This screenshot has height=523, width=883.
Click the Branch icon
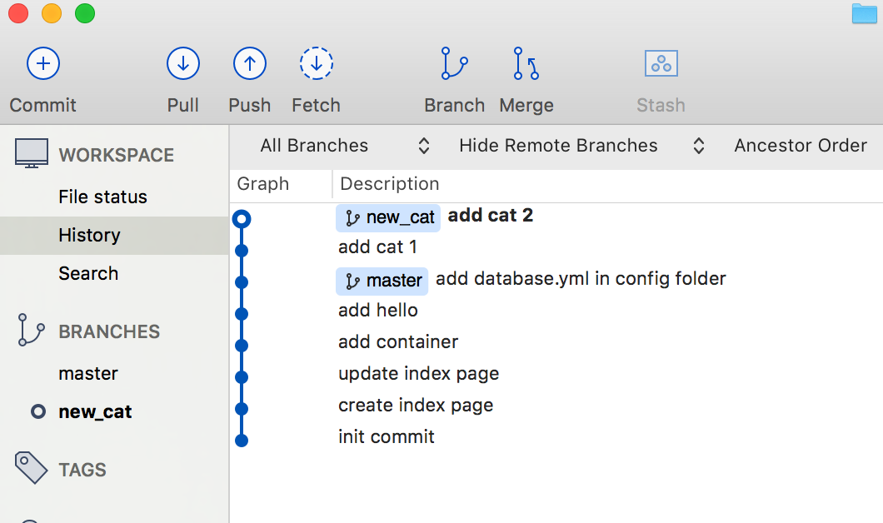pos(453,63)
